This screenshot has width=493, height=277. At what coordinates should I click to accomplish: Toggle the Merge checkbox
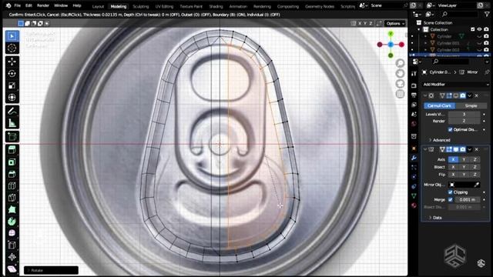[450, 200]
